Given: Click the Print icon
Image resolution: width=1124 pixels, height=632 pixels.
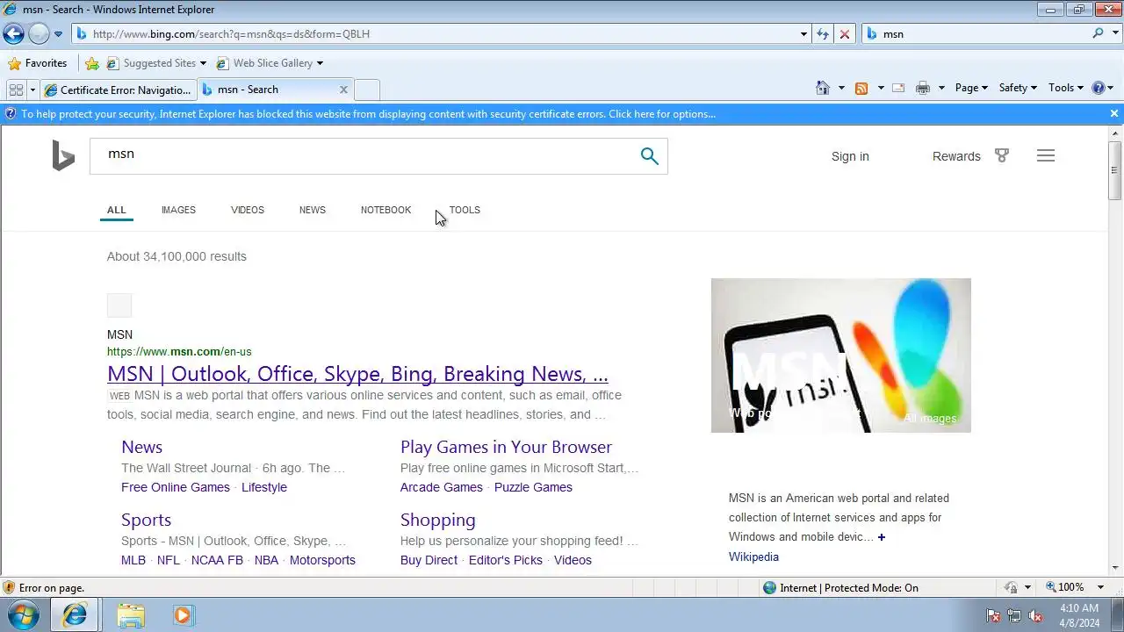Looking at the screenshot, I should (x=922, y=88).
